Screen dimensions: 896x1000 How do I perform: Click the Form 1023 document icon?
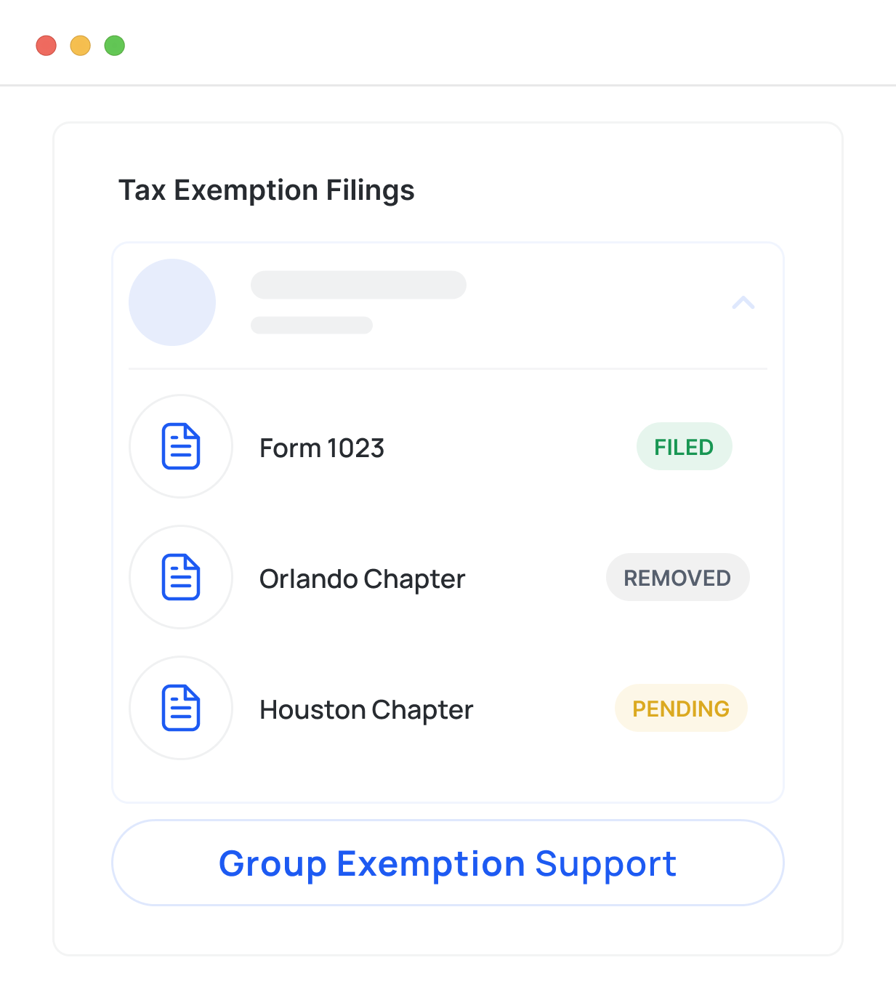tap(181, 446)
